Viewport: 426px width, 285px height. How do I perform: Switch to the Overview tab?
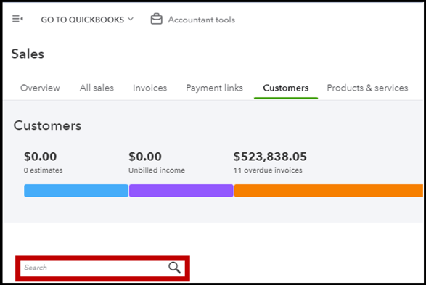(40, 88)
